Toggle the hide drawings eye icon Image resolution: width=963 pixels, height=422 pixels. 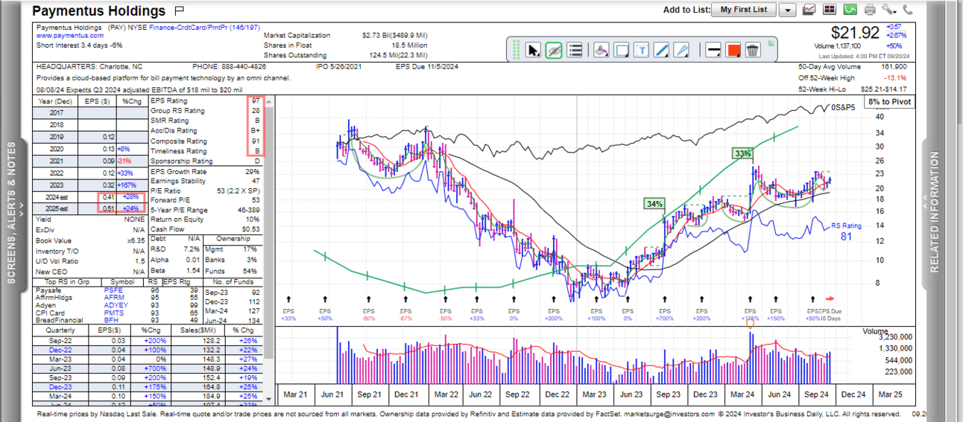click(554, 50)
